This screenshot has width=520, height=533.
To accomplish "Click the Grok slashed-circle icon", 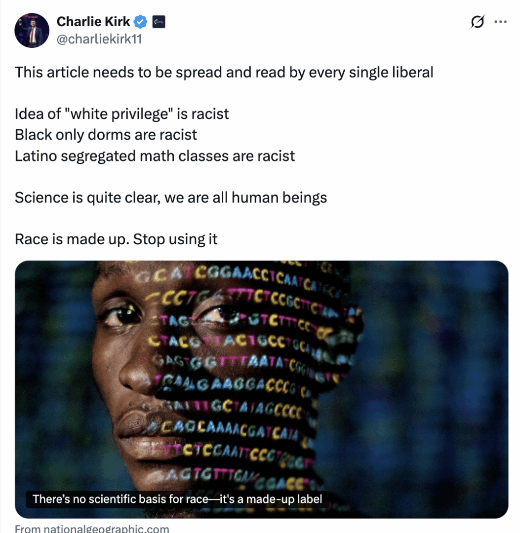I will click(x=477, y=22).
